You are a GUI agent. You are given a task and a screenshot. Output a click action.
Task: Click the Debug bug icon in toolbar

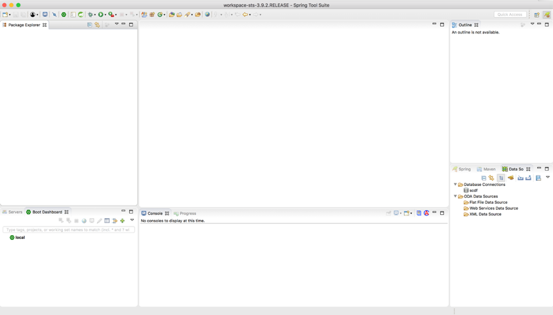point(91,14)
